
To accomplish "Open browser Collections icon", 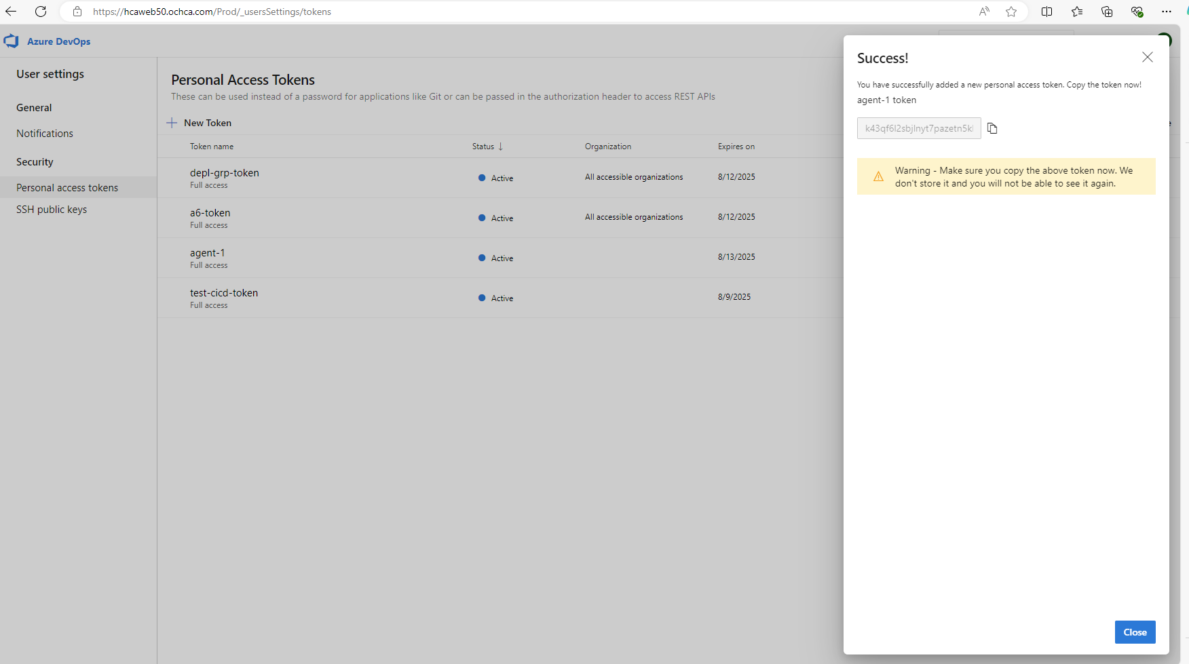I will [x=1107, y=12].
